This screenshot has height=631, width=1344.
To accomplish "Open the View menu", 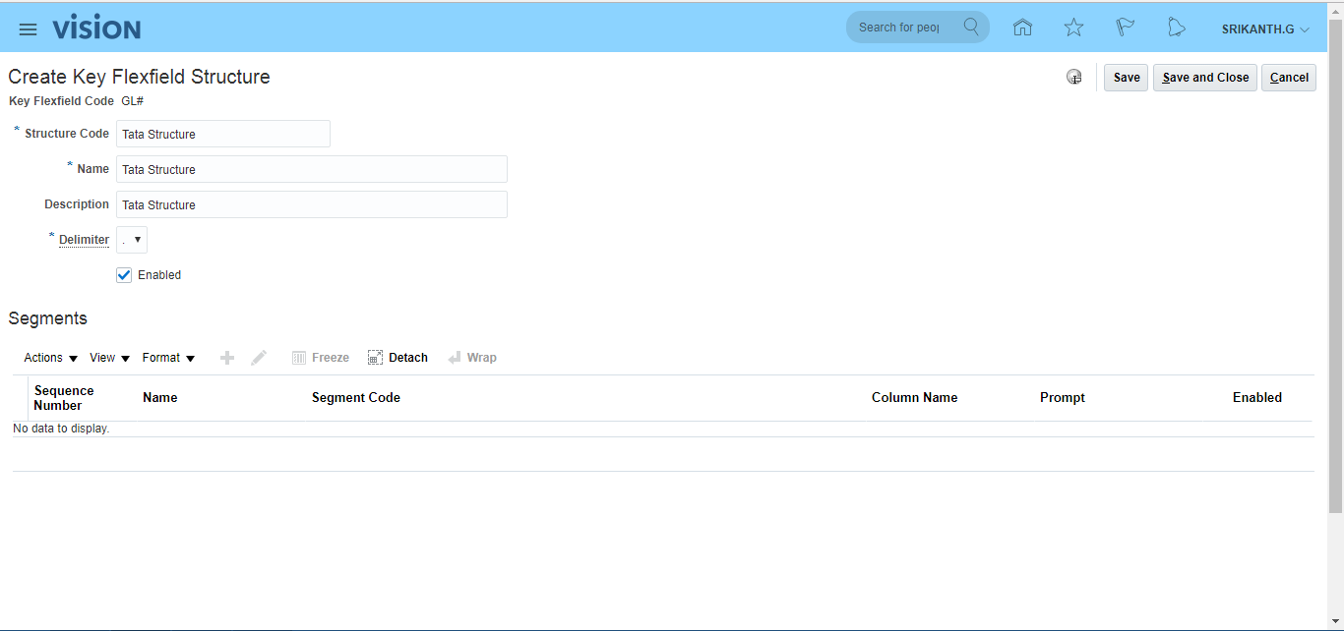I will pos(109,358).
